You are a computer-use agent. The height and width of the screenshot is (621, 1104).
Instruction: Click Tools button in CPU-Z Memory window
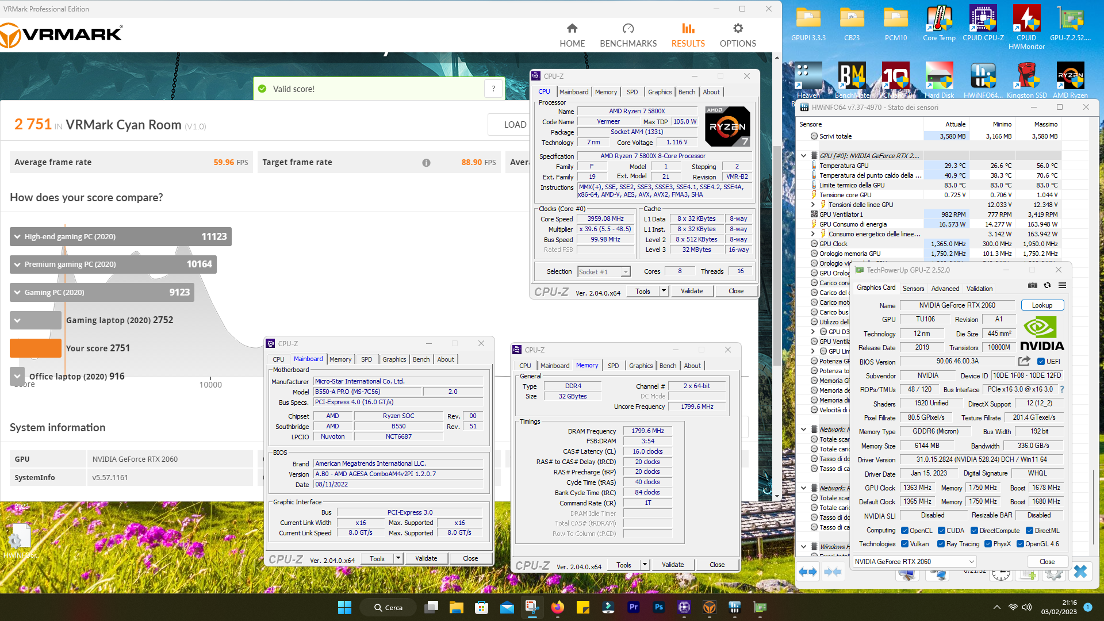pyautogui.click(x=624, y=565)
